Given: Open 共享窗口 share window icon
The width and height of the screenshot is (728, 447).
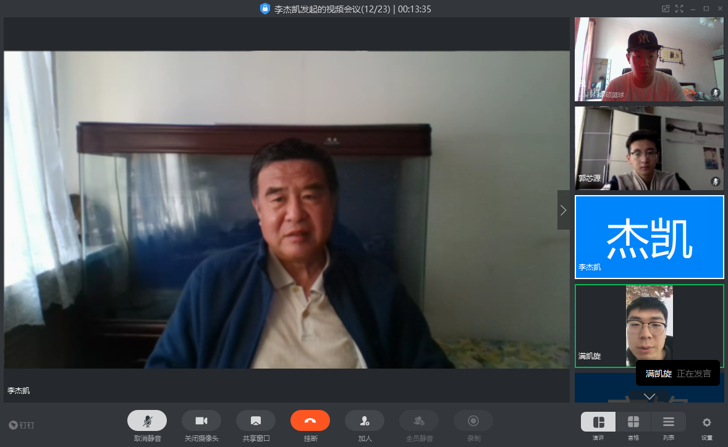Looking at the screenshot, I should coord(256,420).
